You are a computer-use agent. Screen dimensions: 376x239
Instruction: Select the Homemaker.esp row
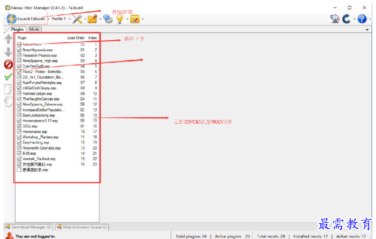click(57, 132)
